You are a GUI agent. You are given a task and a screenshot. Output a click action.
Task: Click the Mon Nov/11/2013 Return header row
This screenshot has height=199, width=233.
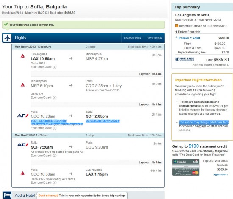(x=88, y=135)
